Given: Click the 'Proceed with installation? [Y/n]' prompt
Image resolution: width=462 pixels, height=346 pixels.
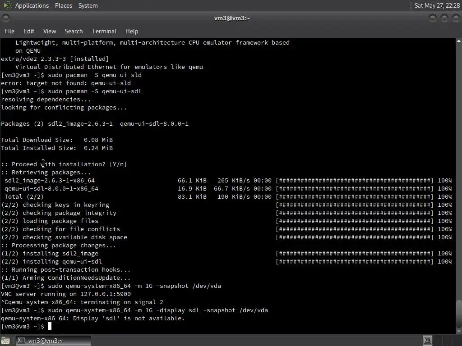Looking at the screenshot, I should pyautogui.click(x=64, y=164).
